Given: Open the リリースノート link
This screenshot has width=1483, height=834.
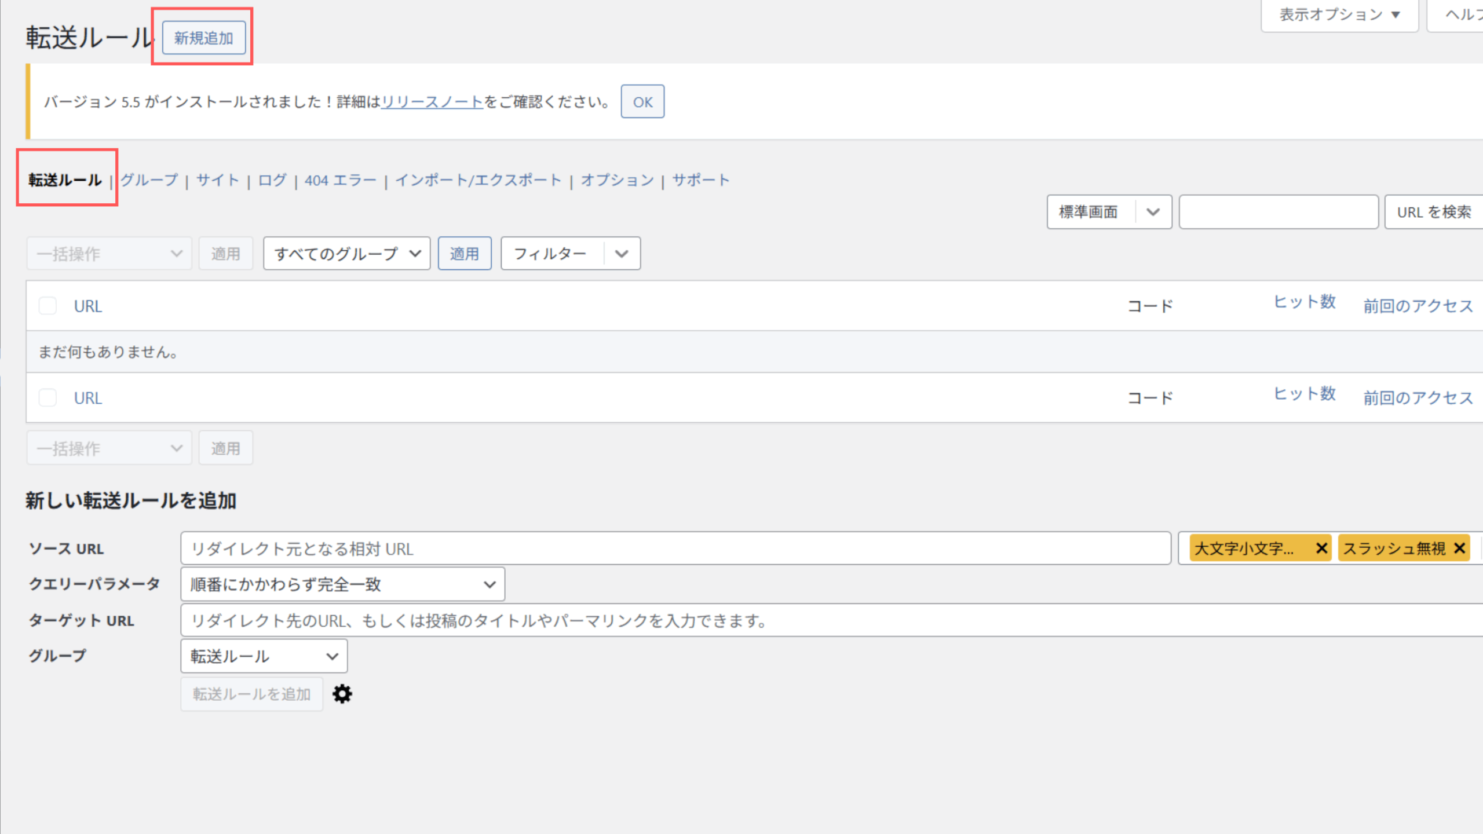Looking at the screenshot, I should [x=432, y=102].
